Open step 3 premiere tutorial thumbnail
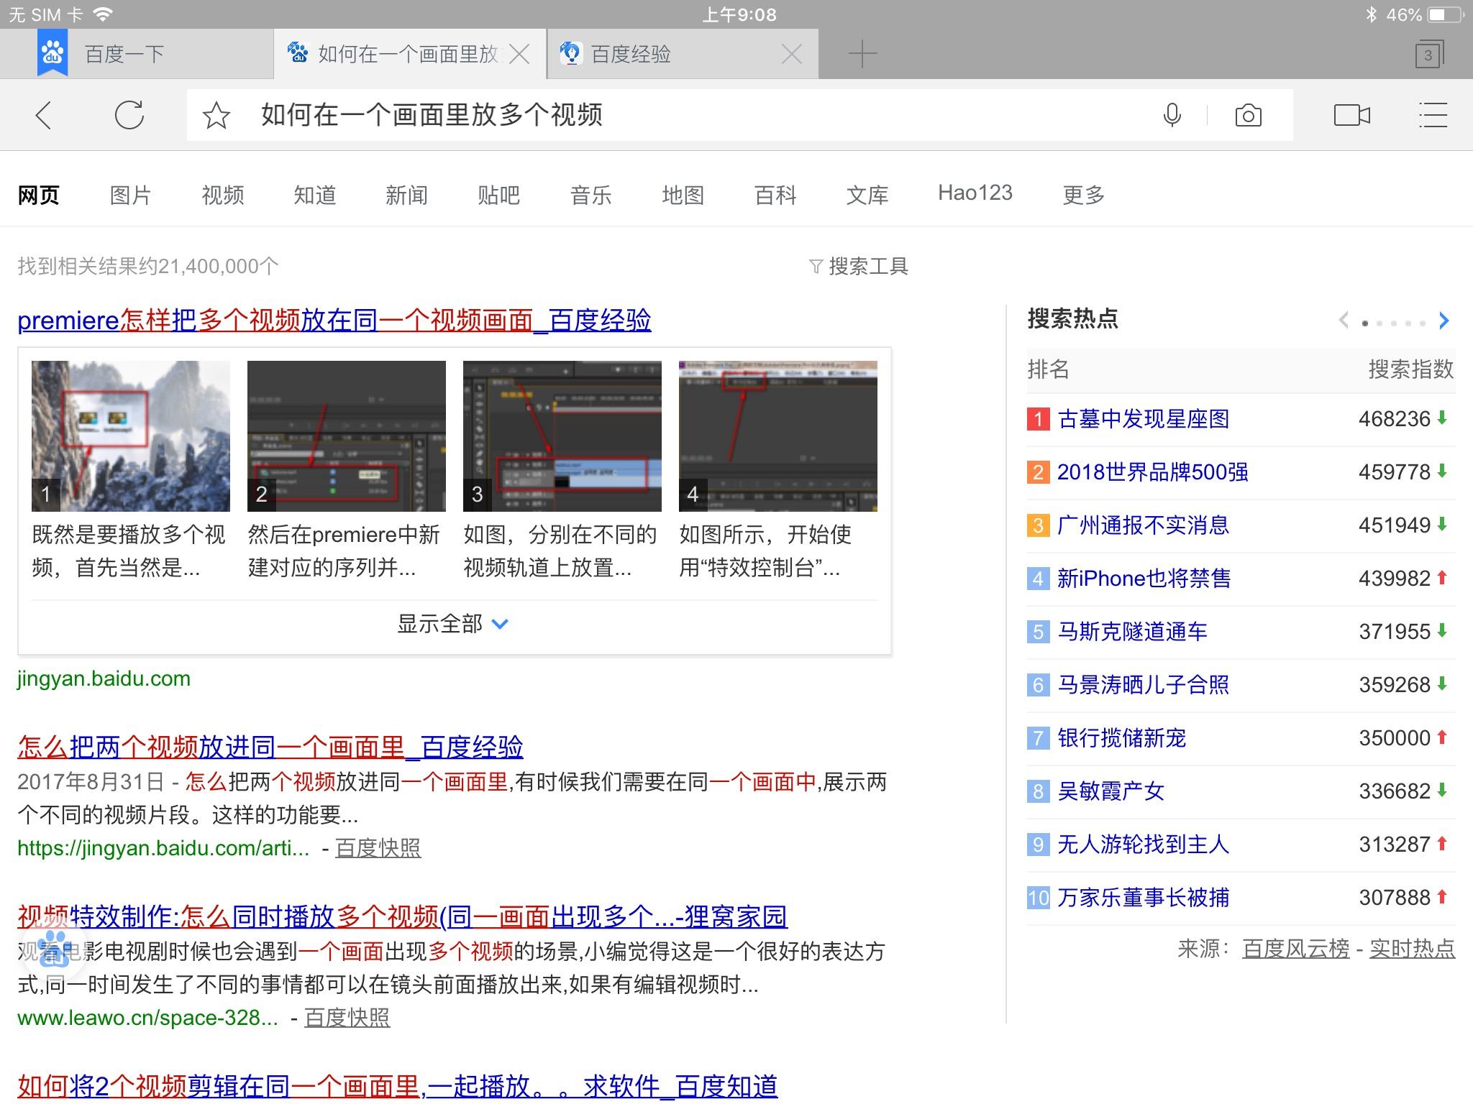 (562, 436)
